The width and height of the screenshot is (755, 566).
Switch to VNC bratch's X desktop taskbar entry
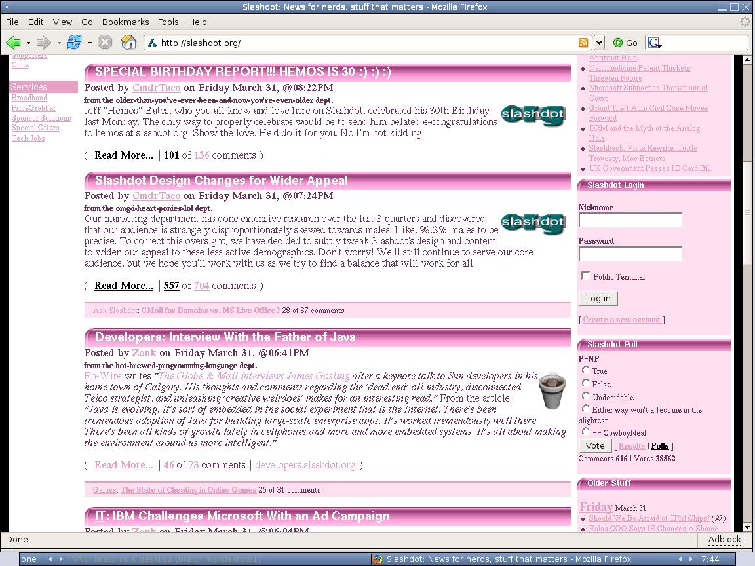[x=166, y=559]
